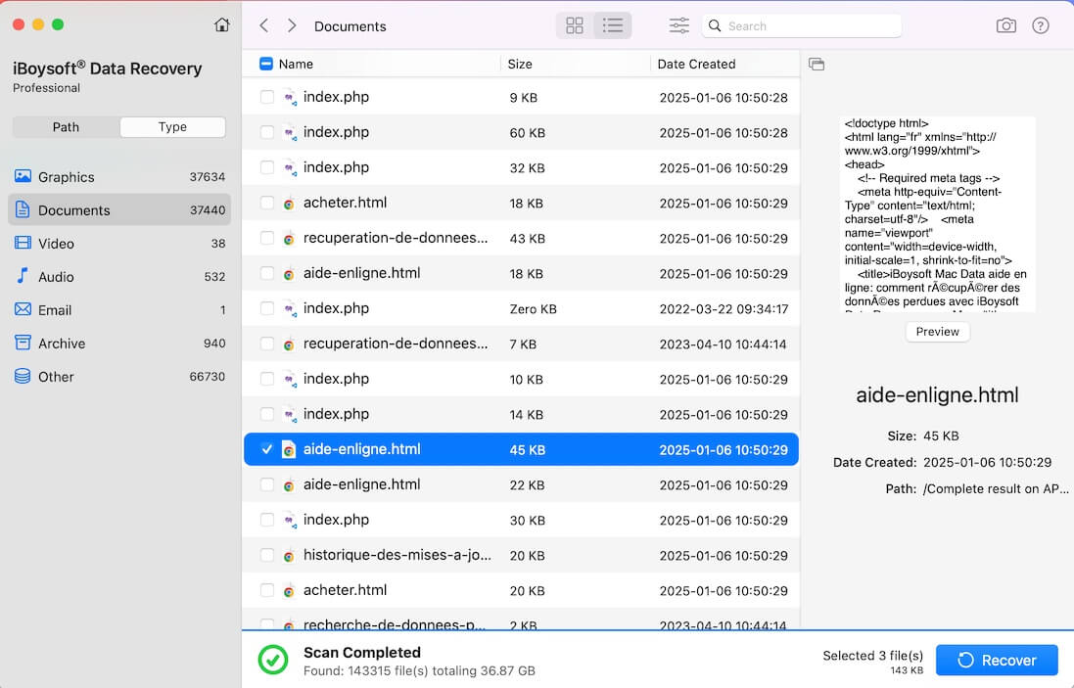
Task: Open the filter settings sliders icon
Action: [678, 26]
